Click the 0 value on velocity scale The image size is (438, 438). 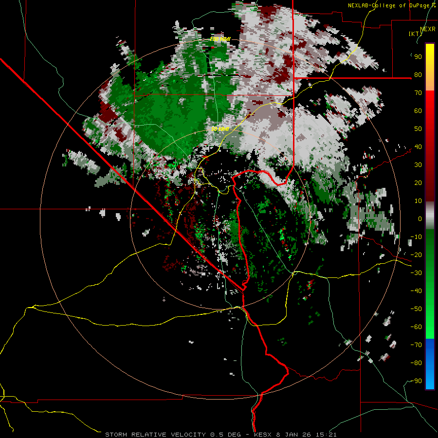click(420, 219)
